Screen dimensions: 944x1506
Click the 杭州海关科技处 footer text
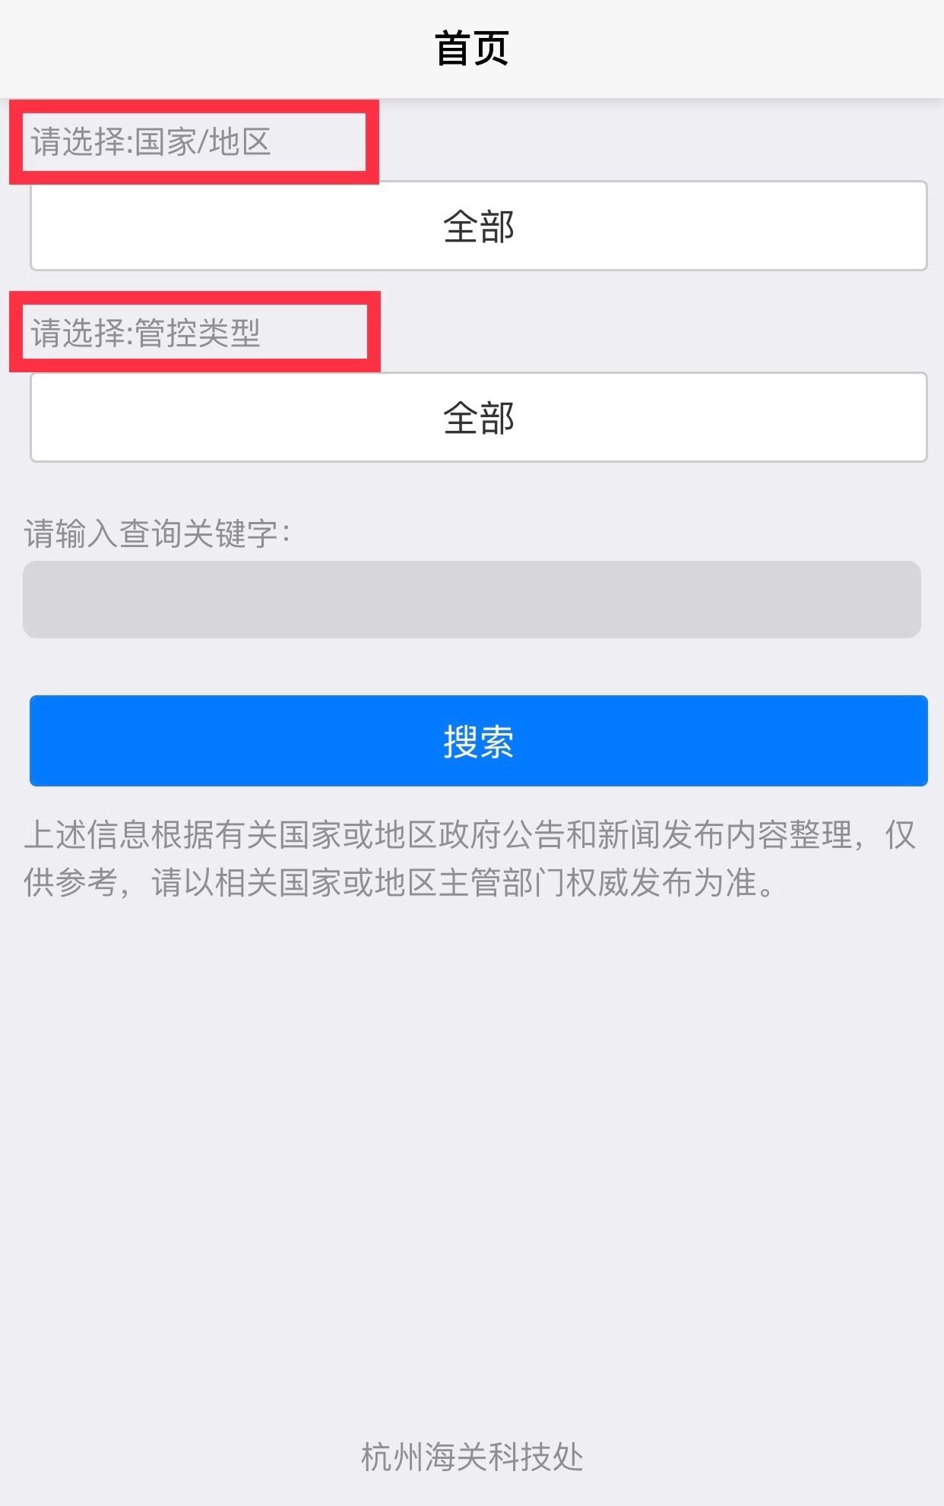(x=472, y=1457)
